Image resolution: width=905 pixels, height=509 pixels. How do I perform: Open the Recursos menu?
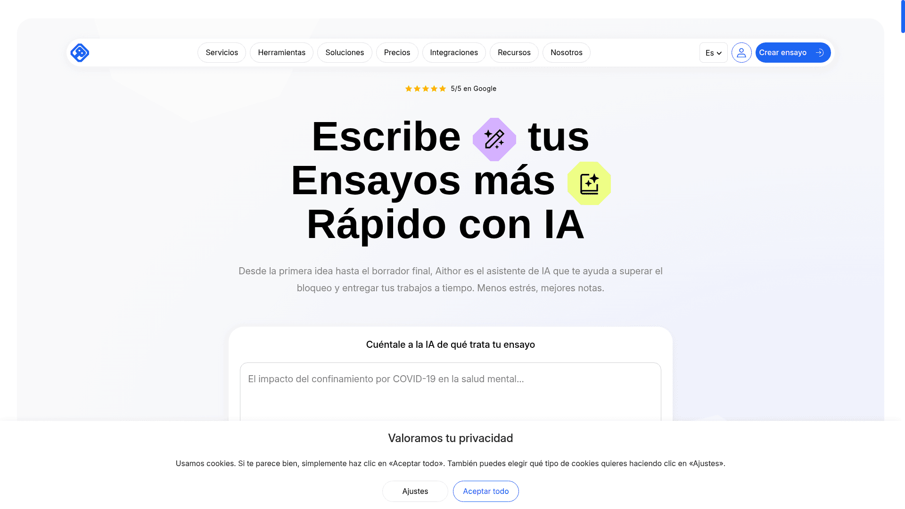(x=514, y=53)
